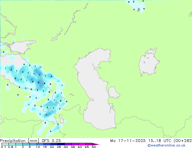
Task: Click the '0.1' legend scale label
Action: [3, 147]
